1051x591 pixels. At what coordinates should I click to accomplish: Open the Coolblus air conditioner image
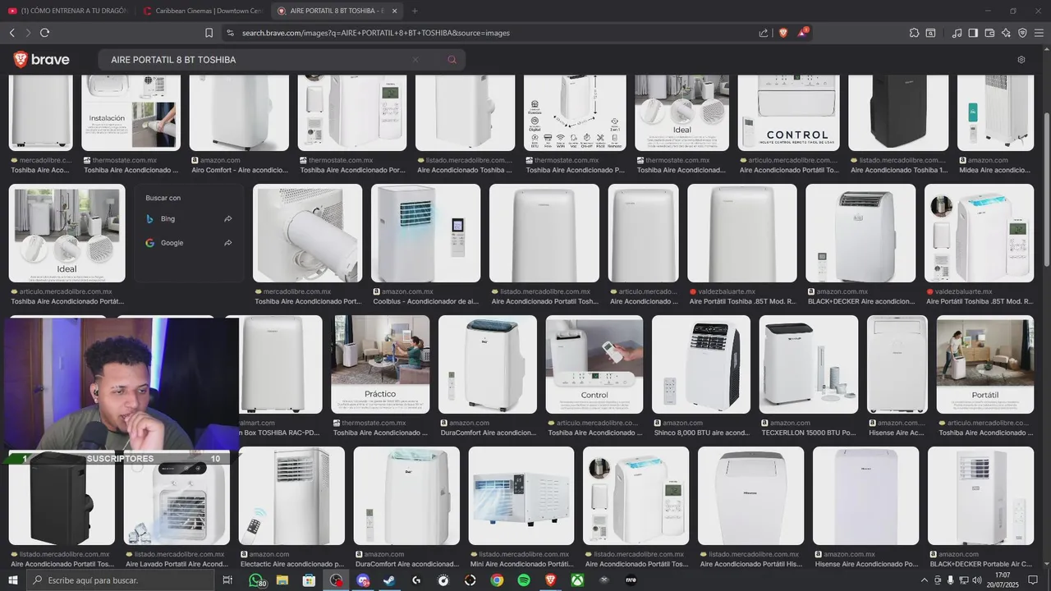tap(425, 233)
